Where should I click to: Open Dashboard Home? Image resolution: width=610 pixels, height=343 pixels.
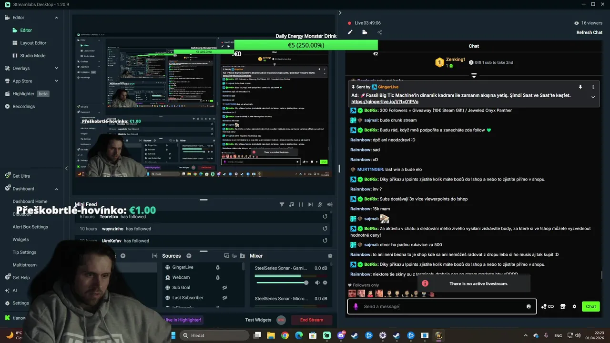pos(30,202)
